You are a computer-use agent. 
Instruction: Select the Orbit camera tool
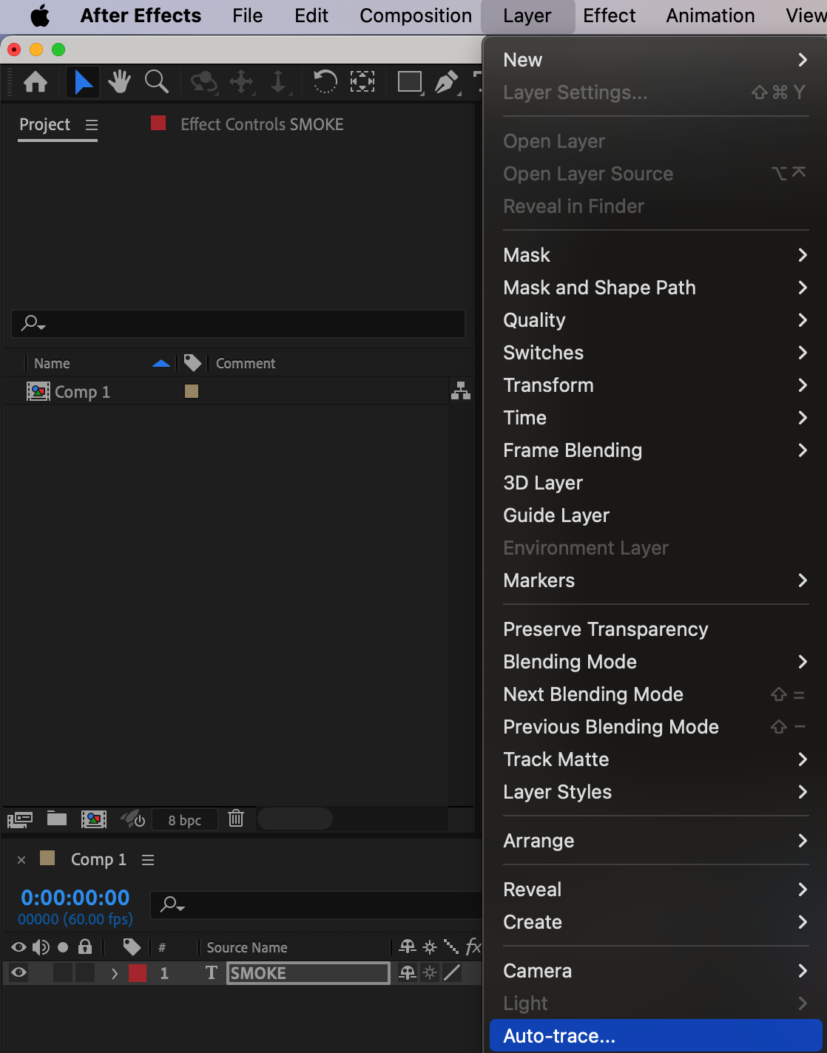(204, 81)
